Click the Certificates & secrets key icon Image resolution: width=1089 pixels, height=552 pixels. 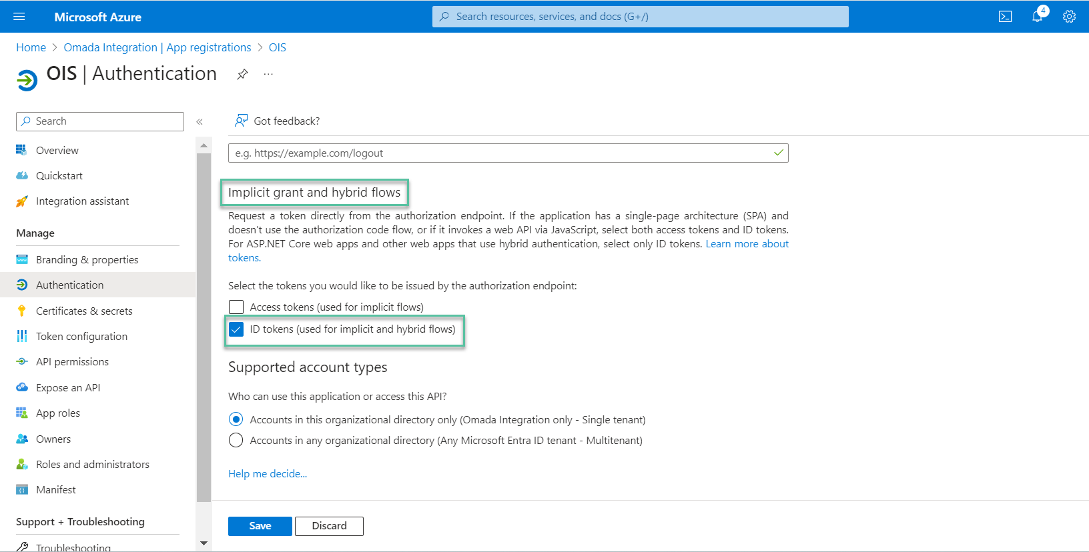(22, 311)
